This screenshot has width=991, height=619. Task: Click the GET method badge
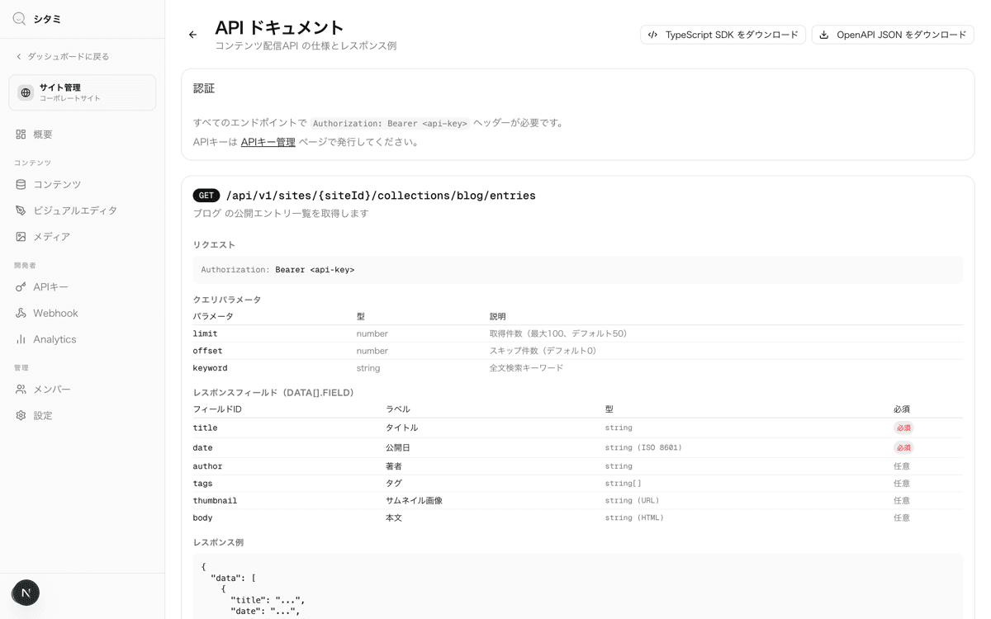point(206,196)
